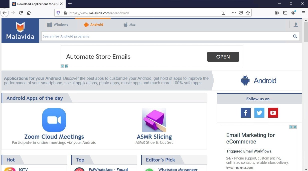Visit Malavida YouTube channel
The width and height of the screenshot is (308, 171).
273,113
